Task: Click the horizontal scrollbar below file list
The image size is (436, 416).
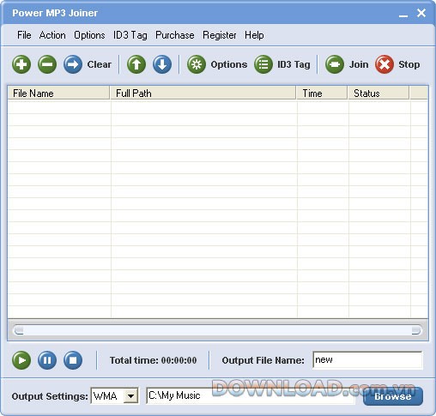Action: tap(218, 330)
